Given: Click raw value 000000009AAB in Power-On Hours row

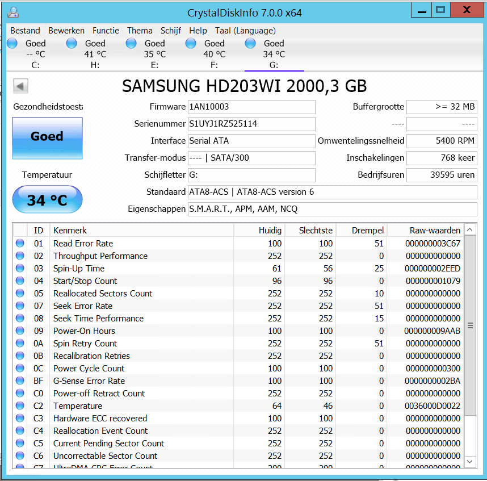Looking at the screenshot, I should pos(433,331).
